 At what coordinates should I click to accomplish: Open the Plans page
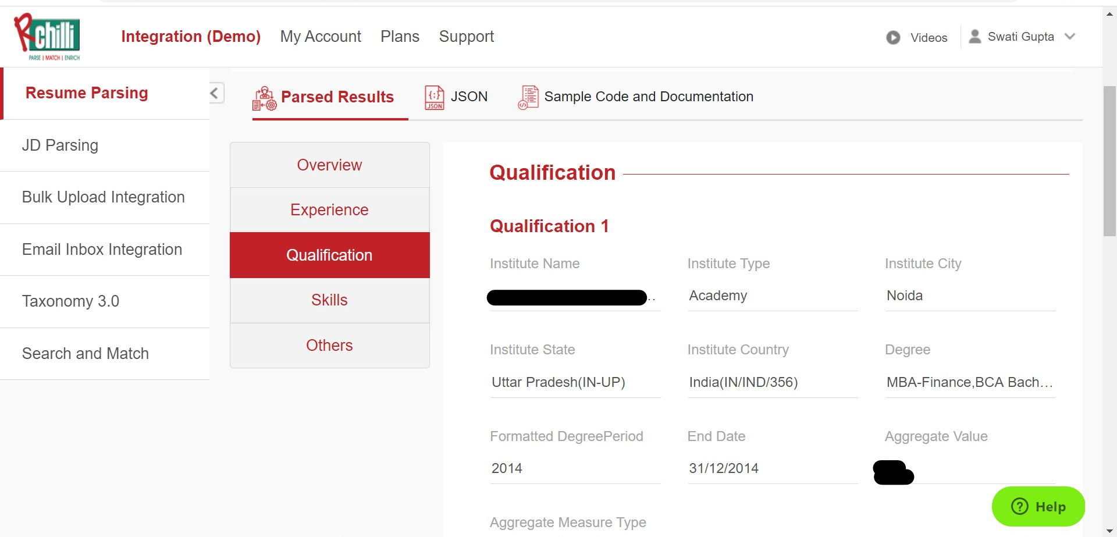400,37
